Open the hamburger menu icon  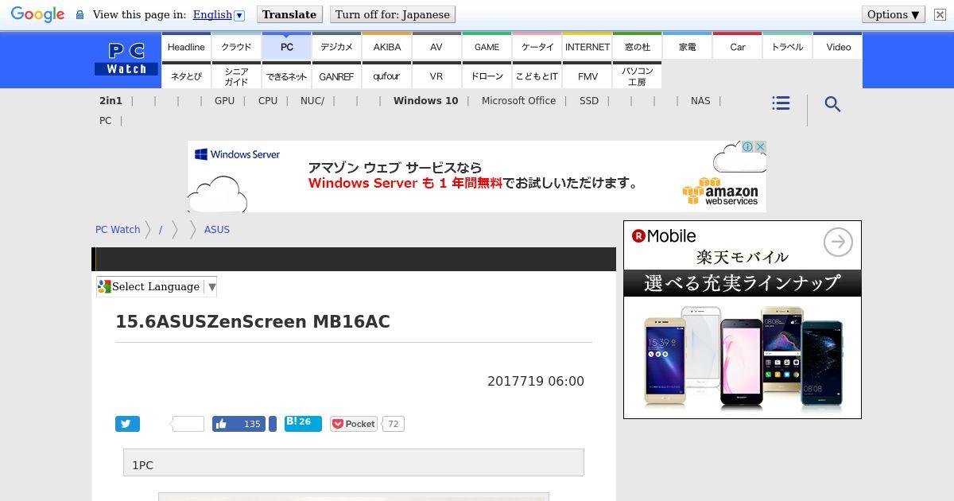click(781, 103)
